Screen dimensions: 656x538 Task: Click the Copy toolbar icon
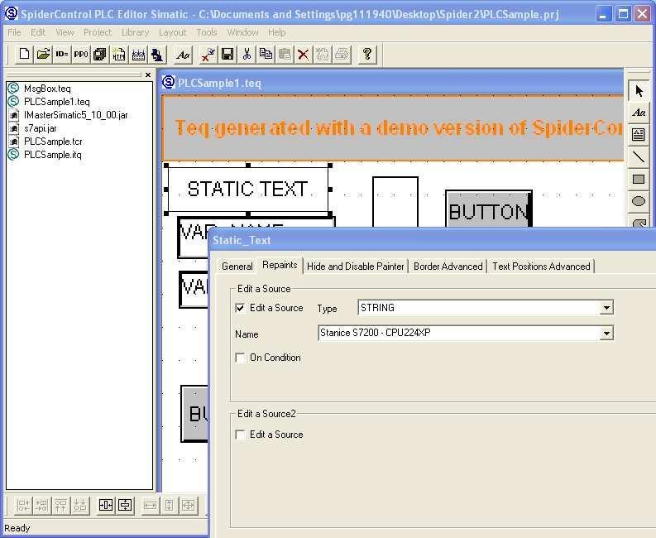pyautogui.click(x=266, y=54)
